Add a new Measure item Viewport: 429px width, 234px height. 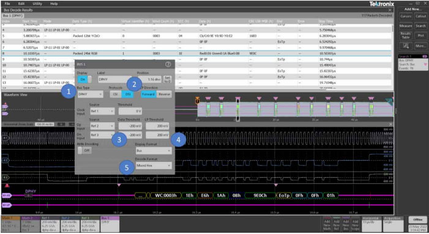tap(406, 26)
